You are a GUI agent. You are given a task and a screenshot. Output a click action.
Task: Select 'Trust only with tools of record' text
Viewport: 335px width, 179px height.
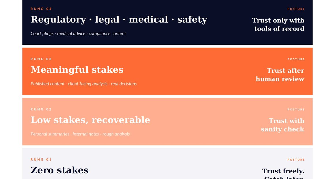click(278, 25)
